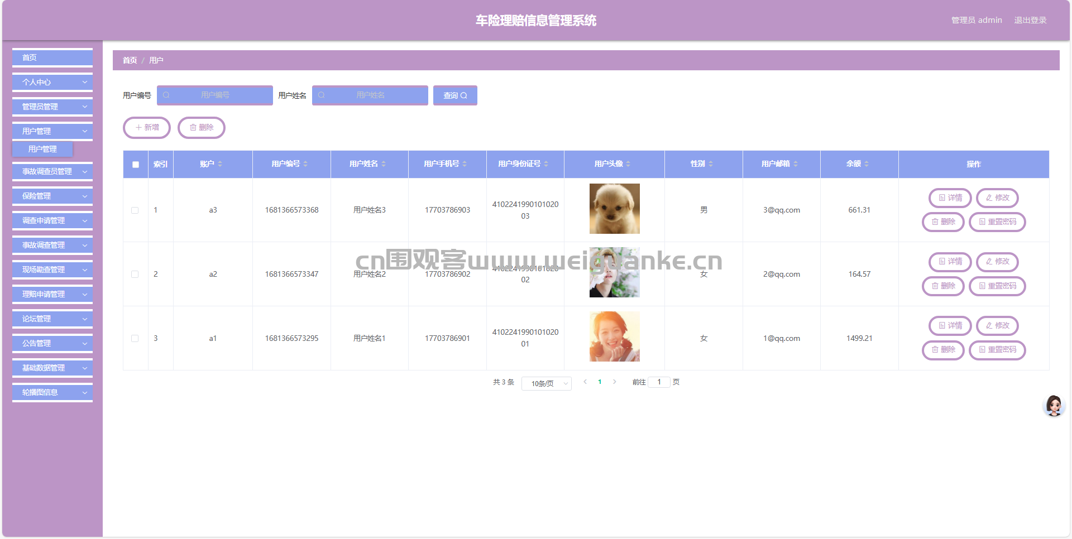Click 退出登录 link
Image resolution: width=1072 pixels, height=539 pixels.
point(1030,20)
